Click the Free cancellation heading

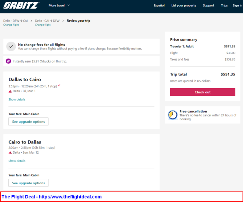[193, 111]
